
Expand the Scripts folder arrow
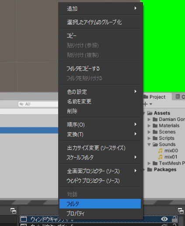click(149, 138)
